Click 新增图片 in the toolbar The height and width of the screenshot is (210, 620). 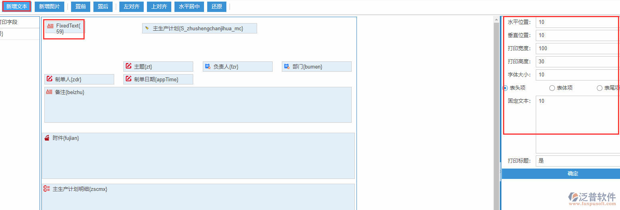point(50,7)
